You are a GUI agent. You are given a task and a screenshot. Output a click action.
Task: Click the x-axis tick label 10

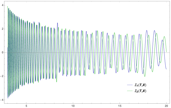click(73, 106)
